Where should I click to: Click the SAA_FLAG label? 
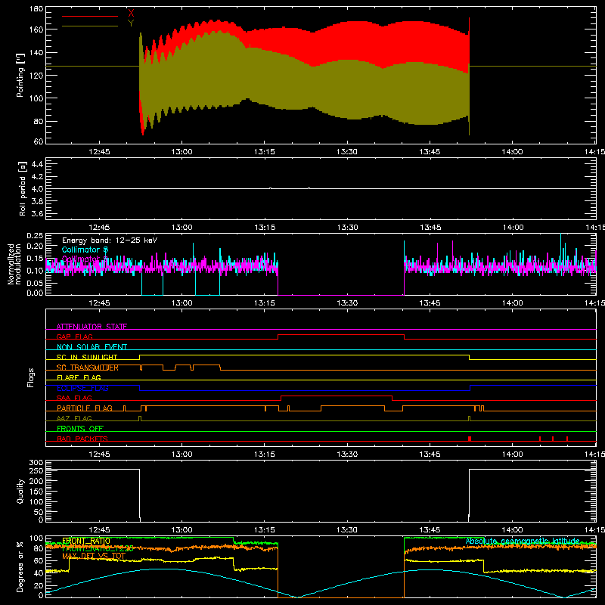74,398
